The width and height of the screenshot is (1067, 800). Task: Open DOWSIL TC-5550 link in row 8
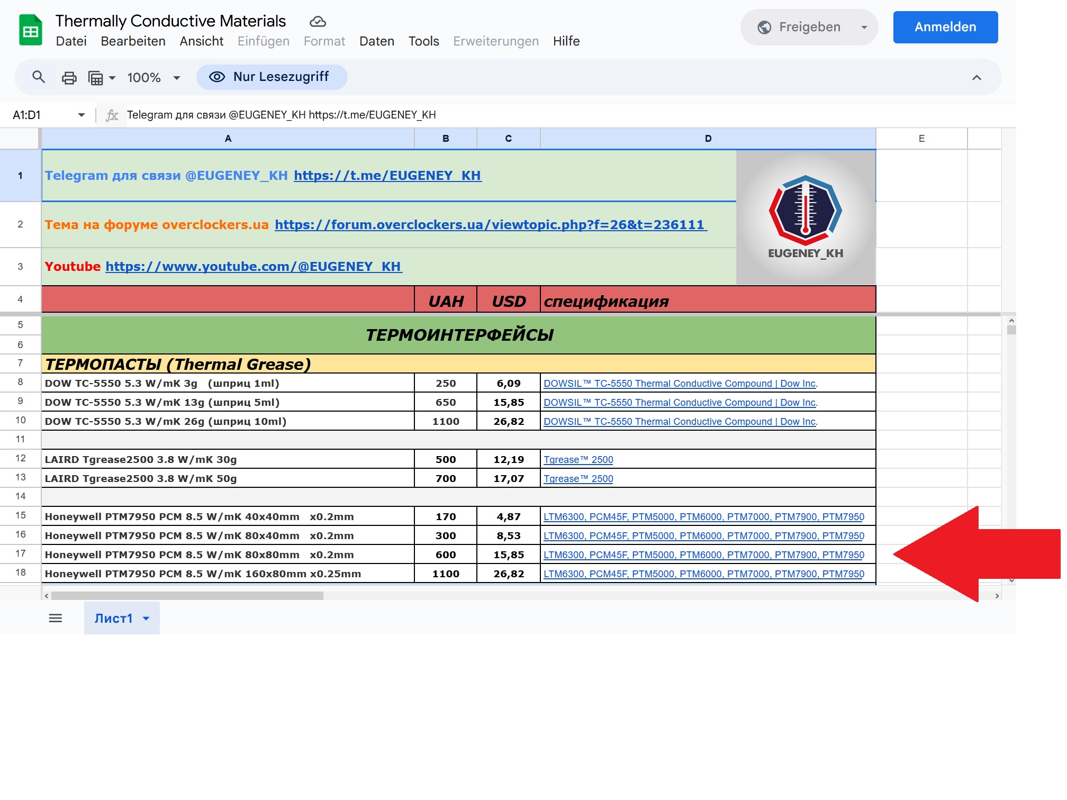pyautogui.click(x=681, y=384)
